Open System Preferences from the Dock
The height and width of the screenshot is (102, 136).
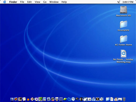pyautogui.click(x=89, y=99)
